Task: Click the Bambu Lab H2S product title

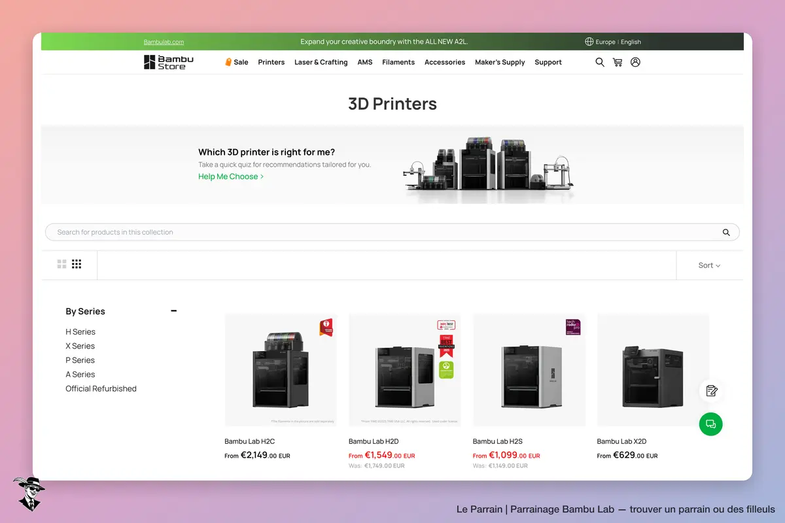Action: [498, 441]
